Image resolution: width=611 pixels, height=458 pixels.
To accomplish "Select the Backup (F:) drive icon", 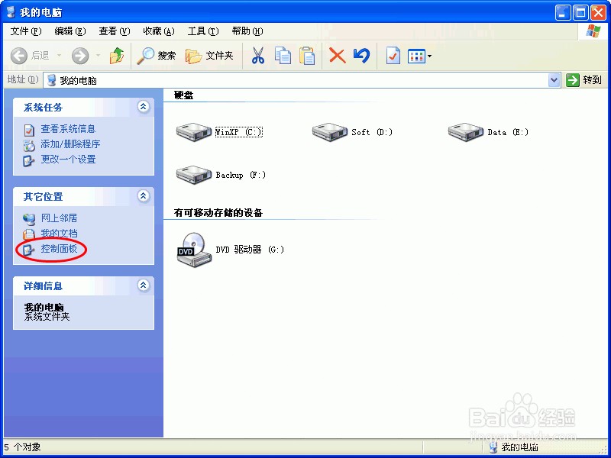I will click(x=194, y=175).
